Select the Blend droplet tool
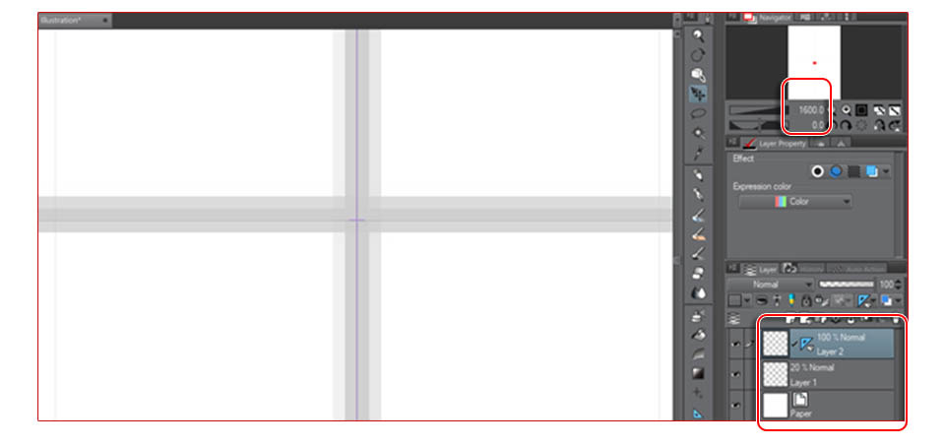 tap(698, 293)
